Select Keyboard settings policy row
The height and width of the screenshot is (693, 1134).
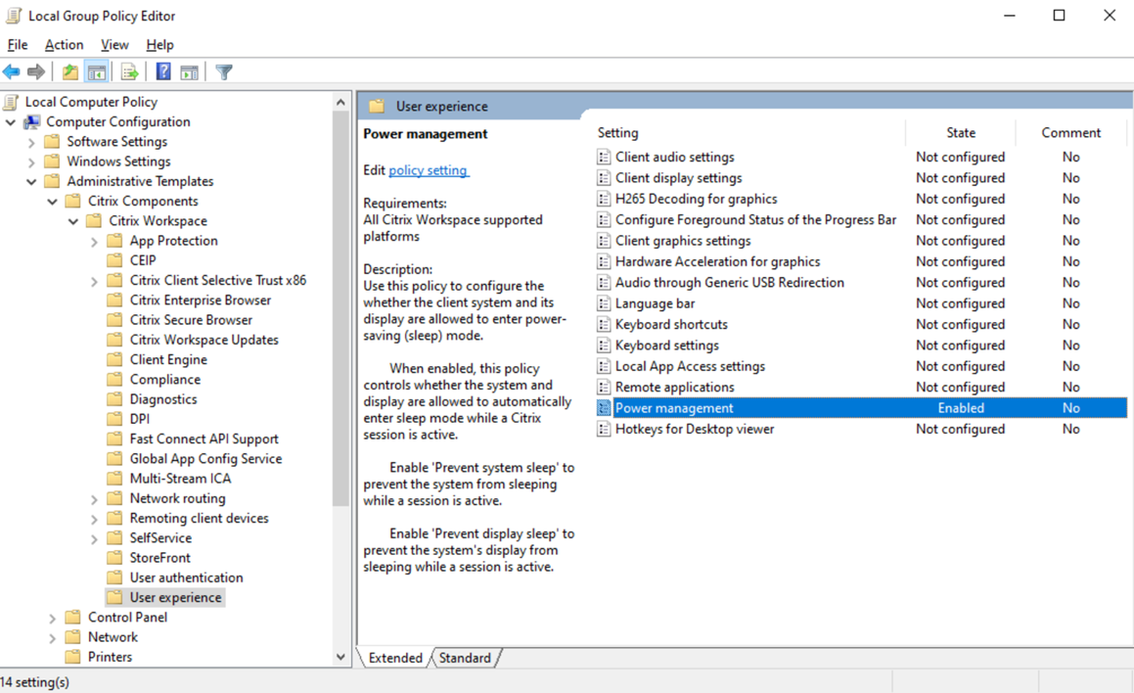click(861, 346)
